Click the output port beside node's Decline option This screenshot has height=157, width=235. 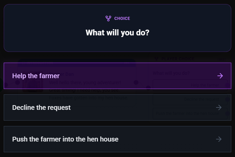(x=227, y=99)
